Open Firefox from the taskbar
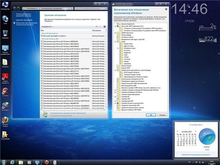 [x=46, y=162]
